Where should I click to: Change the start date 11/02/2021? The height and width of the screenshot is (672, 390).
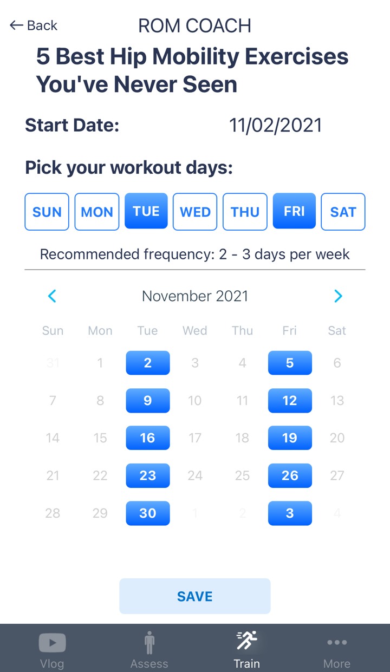(276, 125)
